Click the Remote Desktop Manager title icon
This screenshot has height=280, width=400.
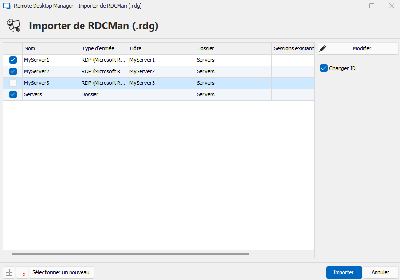coord(7,6)
